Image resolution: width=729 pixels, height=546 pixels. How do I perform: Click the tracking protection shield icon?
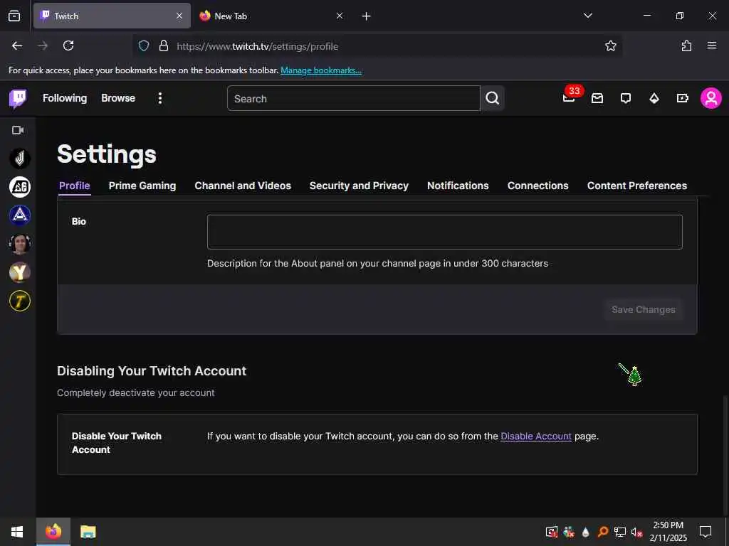point(144,45)
